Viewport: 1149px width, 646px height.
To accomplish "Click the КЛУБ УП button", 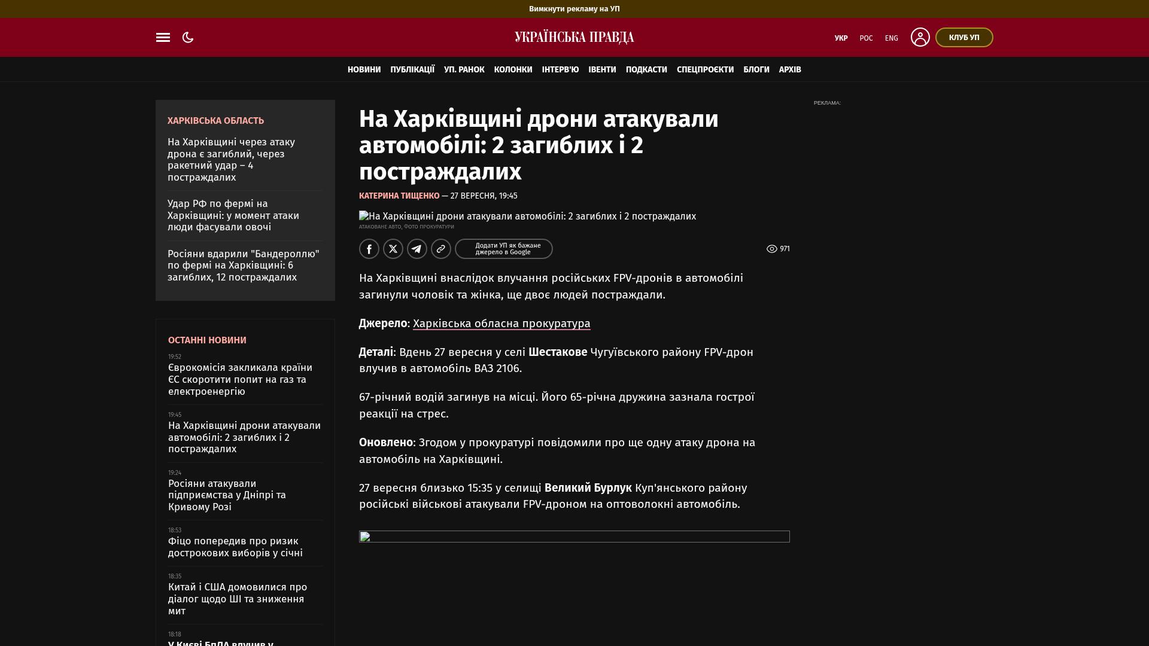I will pyautogui.click(x=964, y=38).
